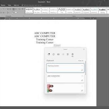Apply the Emphasis style
This screenshot has width=109, height=109.
[x=86, y=11]
